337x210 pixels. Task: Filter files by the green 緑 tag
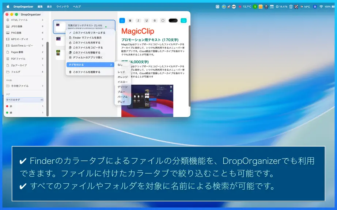click(x=25, y=113)
